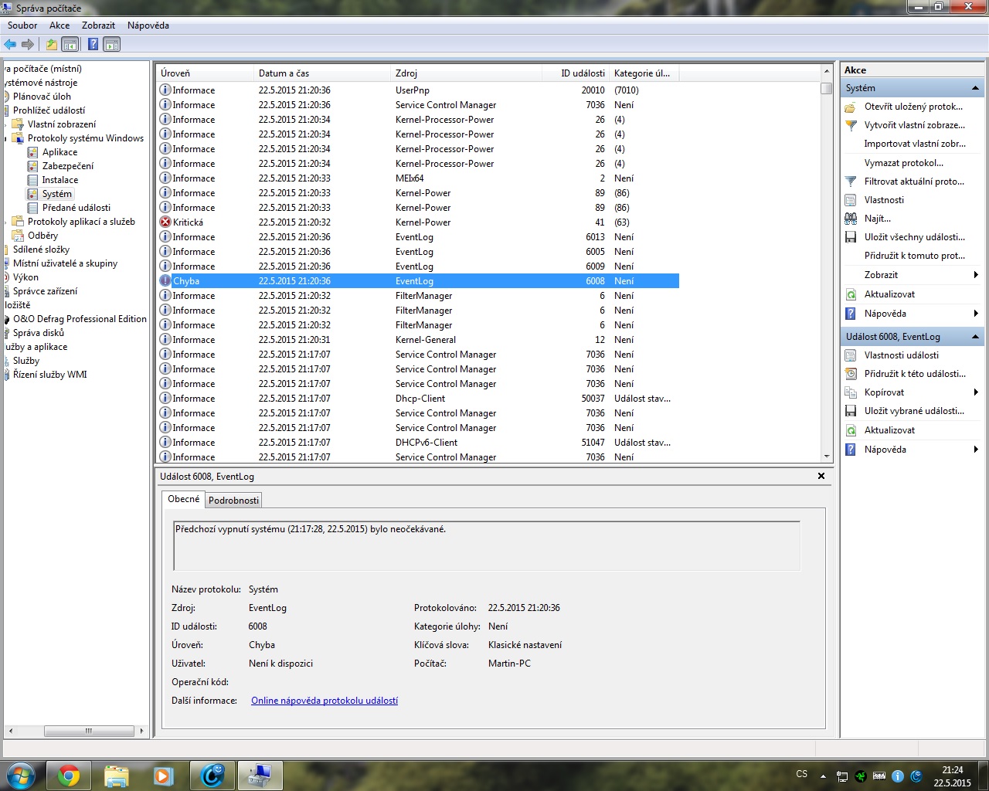Open Místní uživatelé a skupiny node

[x=65, y=263]
